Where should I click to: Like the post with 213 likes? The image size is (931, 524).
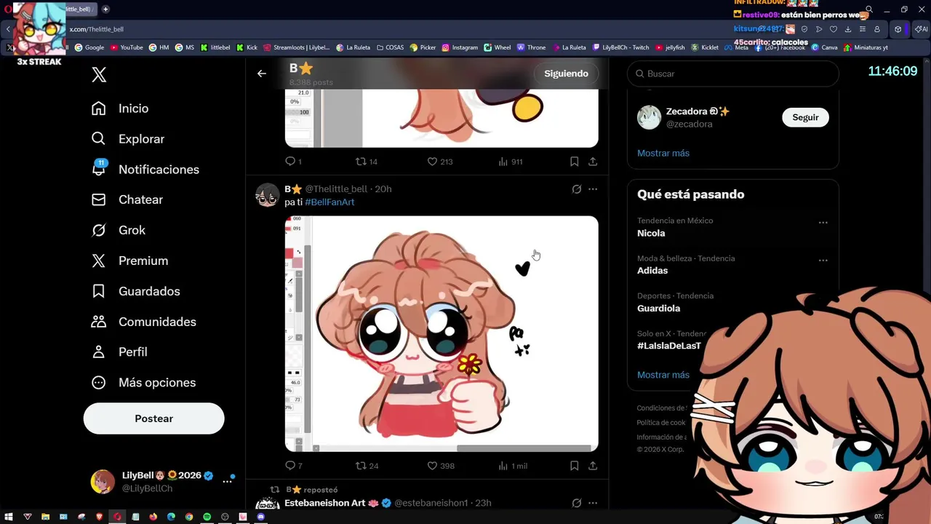(439, 162)
